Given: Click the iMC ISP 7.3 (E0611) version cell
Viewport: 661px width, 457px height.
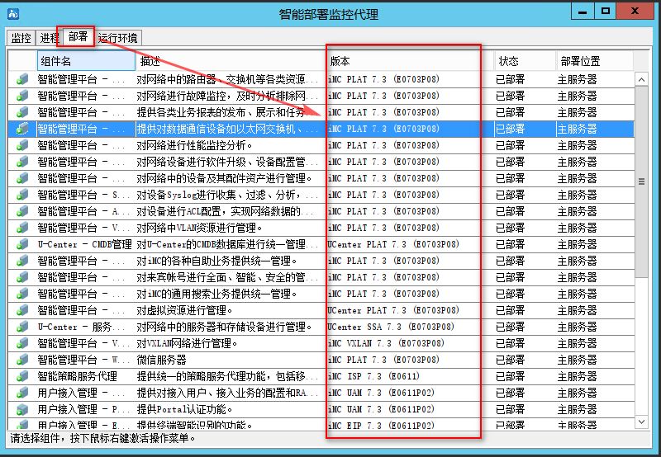Looking at the screenshot, I should (x=373, y=376).
